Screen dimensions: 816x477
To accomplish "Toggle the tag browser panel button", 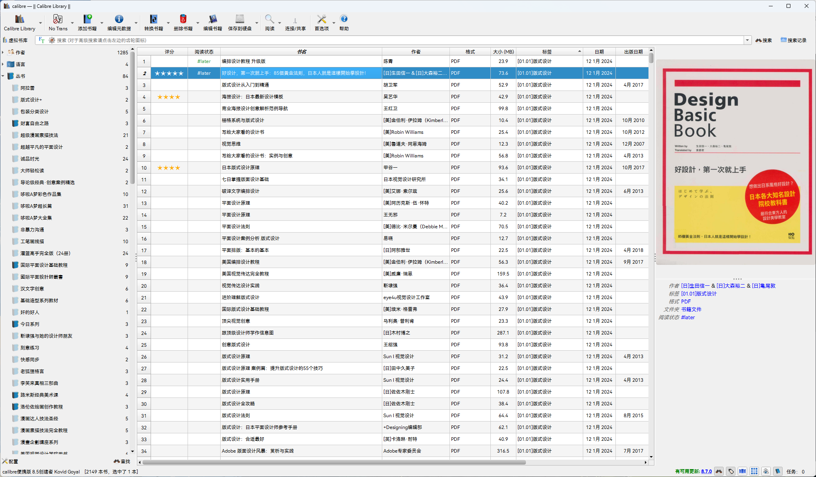I will [x=731, y=471].
